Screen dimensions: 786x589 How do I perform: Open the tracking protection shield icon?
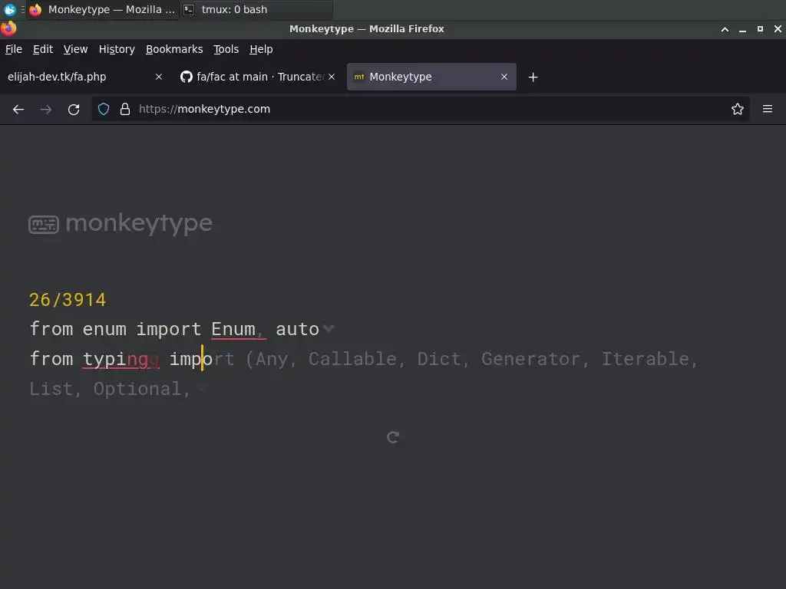pyautogui.click(x=104, y=109)
